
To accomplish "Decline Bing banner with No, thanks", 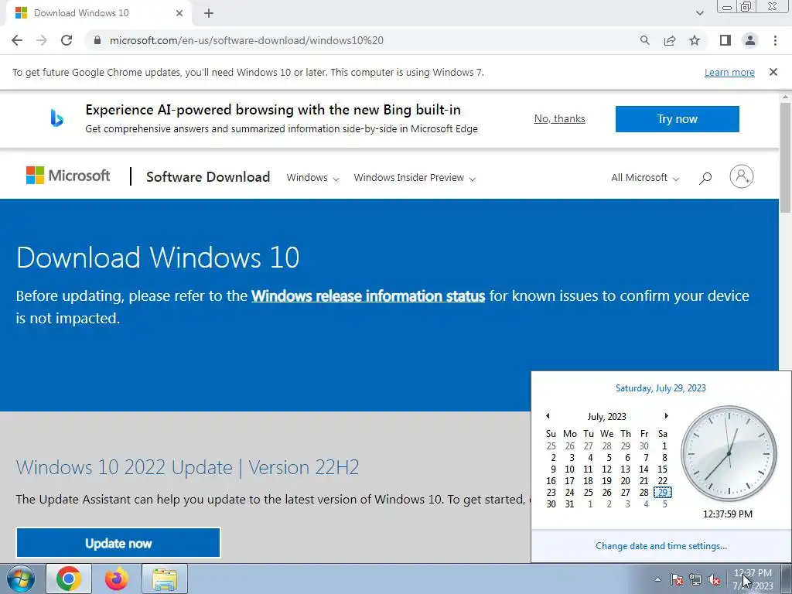I will (560, 118).
